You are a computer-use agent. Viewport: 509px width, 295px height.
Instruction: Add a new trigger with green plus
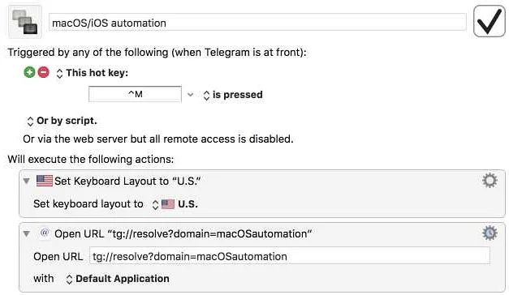pyautogui.click(x=29, y=72)
